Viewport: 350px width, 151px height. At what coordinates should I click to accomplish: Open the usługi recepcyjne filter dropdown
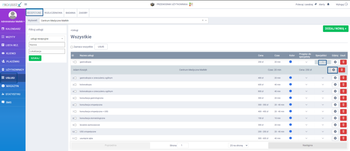[x=46, y=39]
